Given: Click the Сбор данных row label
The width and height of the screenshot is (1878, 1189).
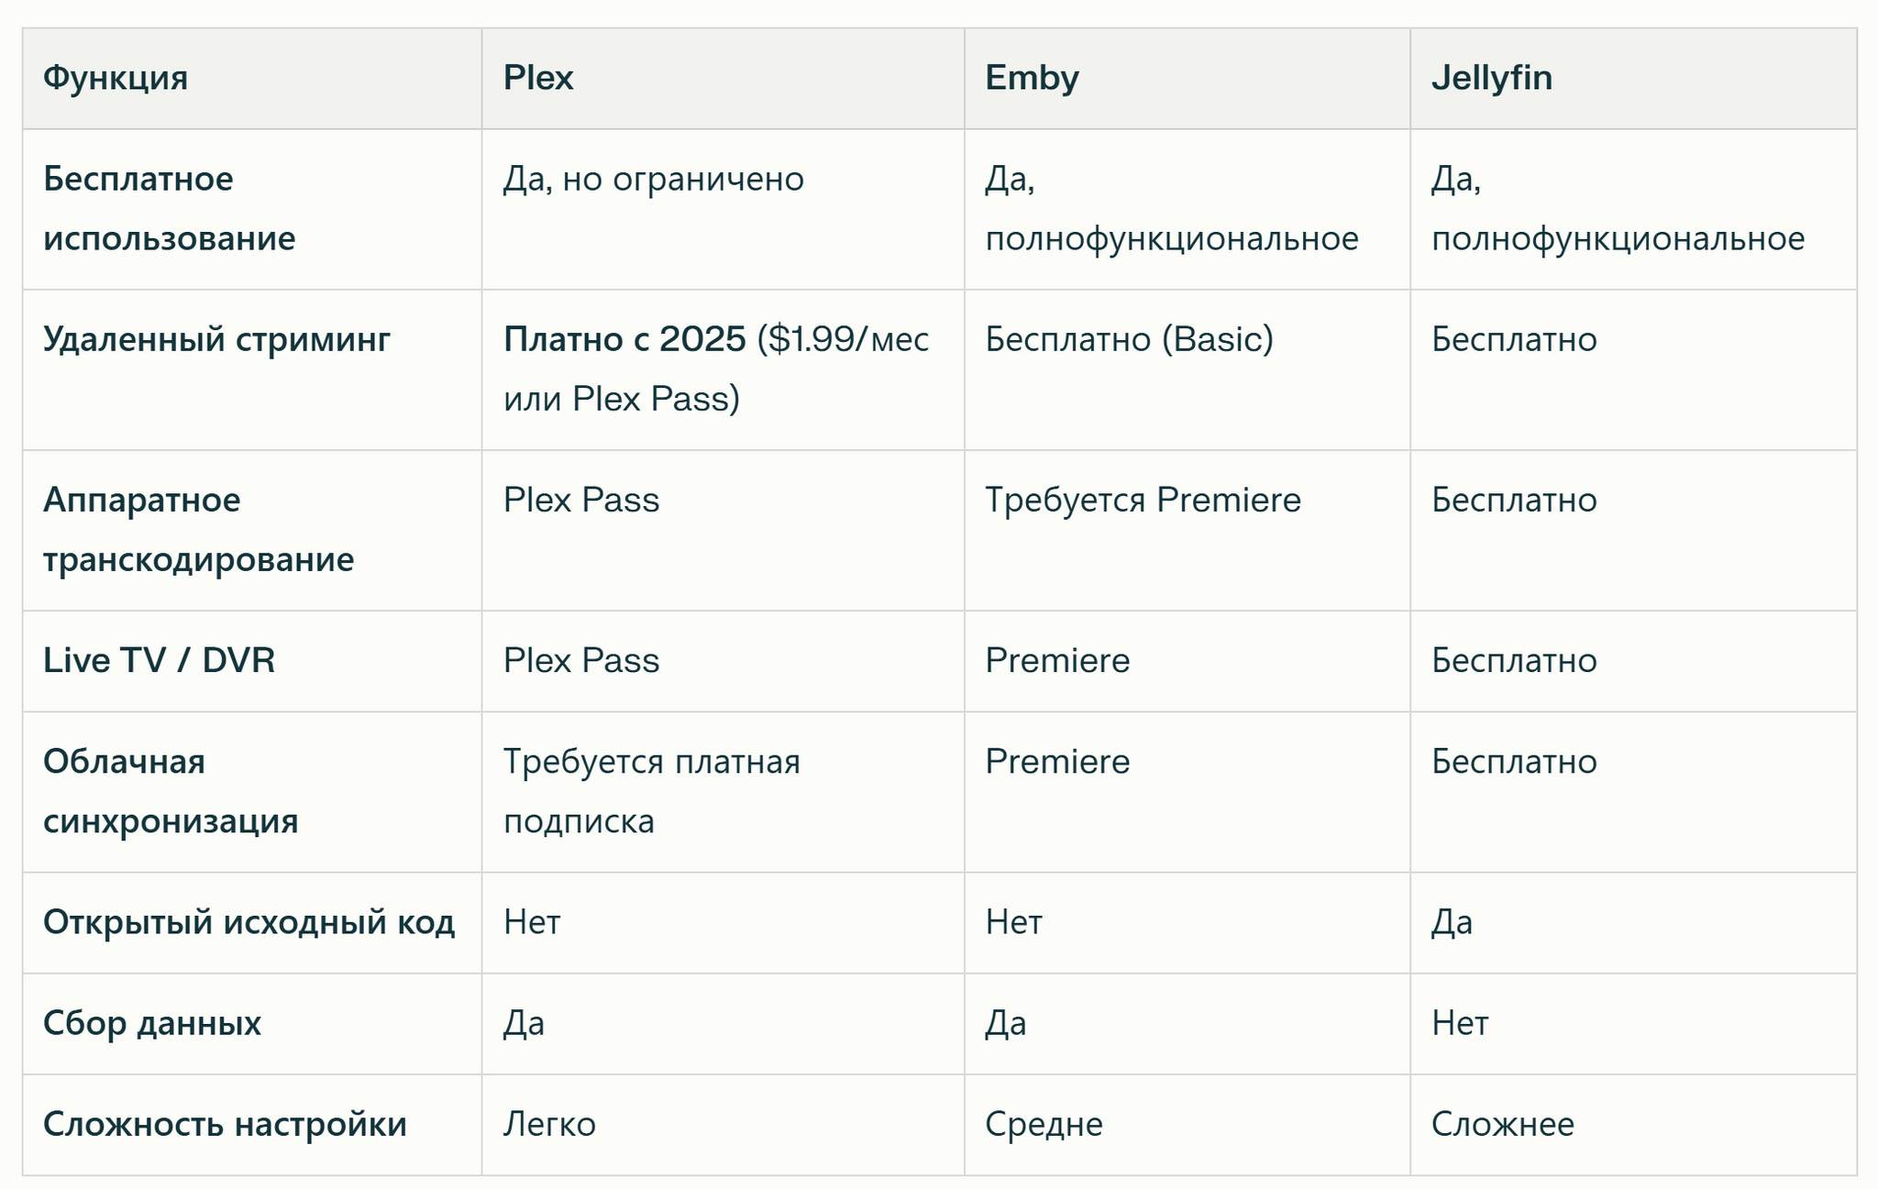Looking at the screenshot, I should click(152, 1022).
